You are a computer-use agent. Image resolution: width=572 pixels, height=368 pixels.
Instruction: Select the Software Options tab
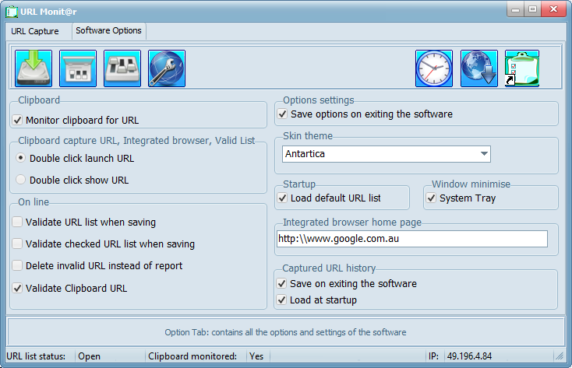point(108,30)
